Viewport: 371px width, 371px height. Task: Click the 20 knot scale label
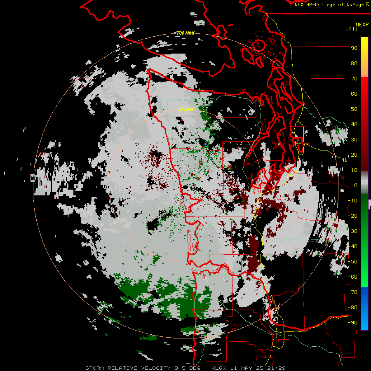pyautogui.click(x=354, y=155)
